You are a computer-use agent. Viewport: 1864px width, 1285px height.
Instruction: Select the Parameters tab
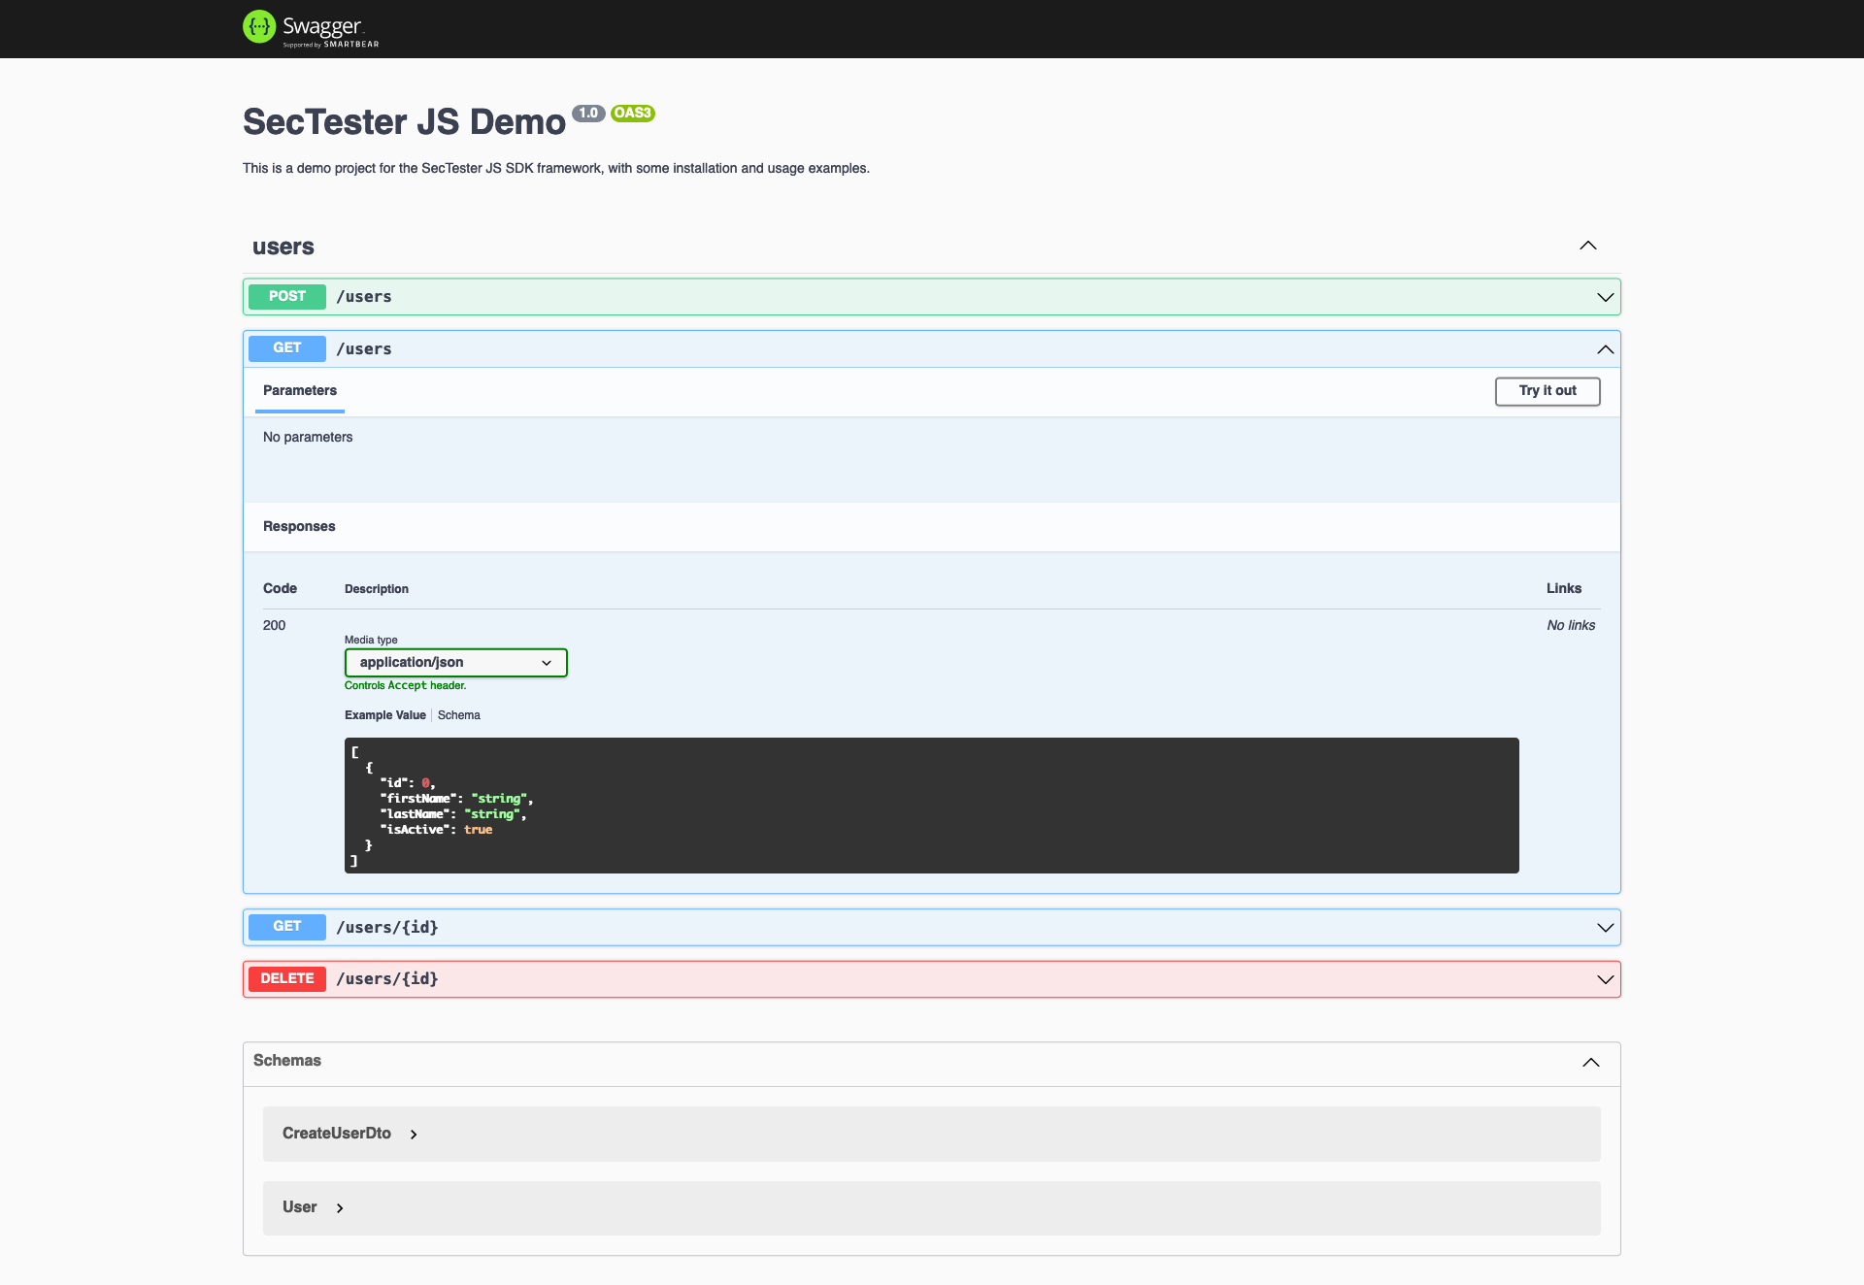click(x=300, y=390)
